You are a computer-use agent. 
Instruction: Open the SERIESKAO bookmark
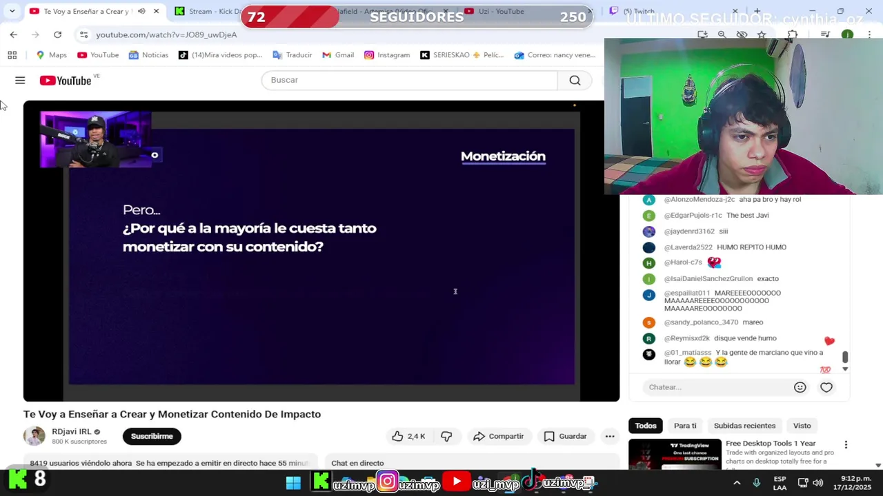pos(462,55)
